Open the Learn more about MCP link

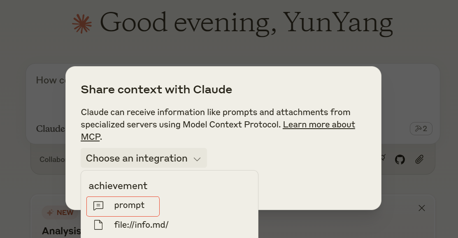point(319,125)
